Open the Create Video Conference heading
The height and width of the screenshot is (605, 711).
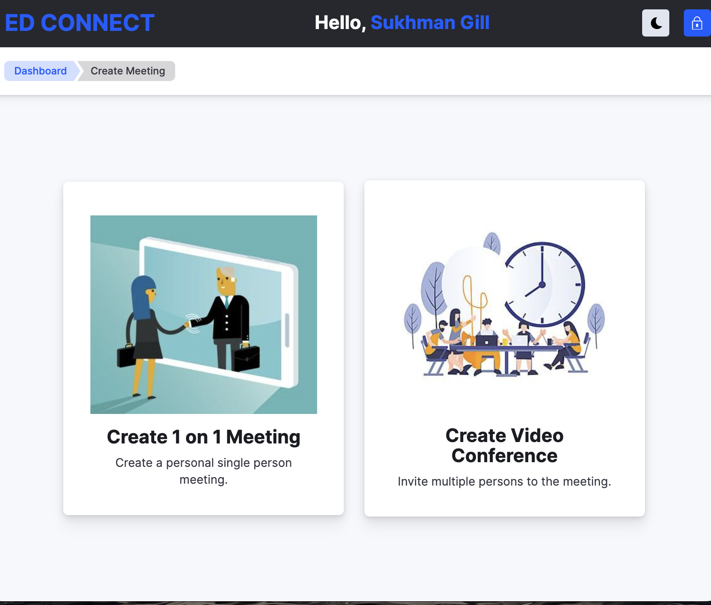[x=504, y=445]
